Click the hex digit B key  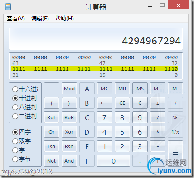click(87, 103)
